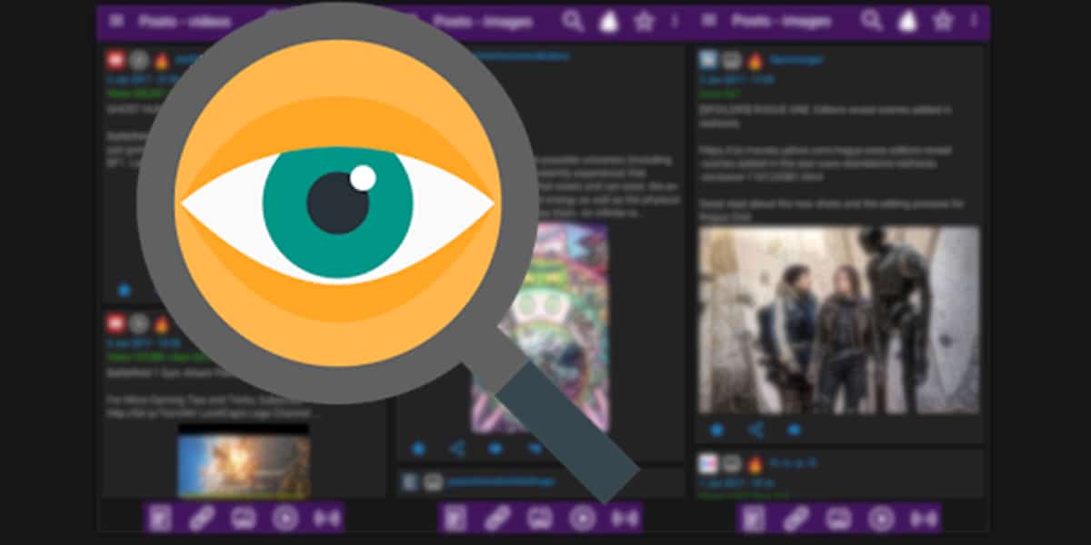Screen dimensions: 1091x545
Task: Toggle the bell alert for new posts
Action: [906, 20]
